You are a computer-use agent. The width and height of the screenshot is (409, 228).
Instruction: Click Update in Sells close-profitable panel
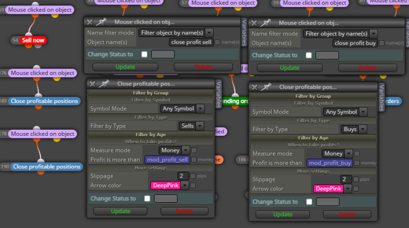coord(121,211)
